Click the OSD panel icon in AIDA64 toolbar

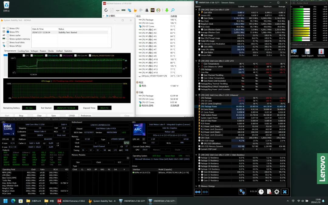tap(152, 10)
